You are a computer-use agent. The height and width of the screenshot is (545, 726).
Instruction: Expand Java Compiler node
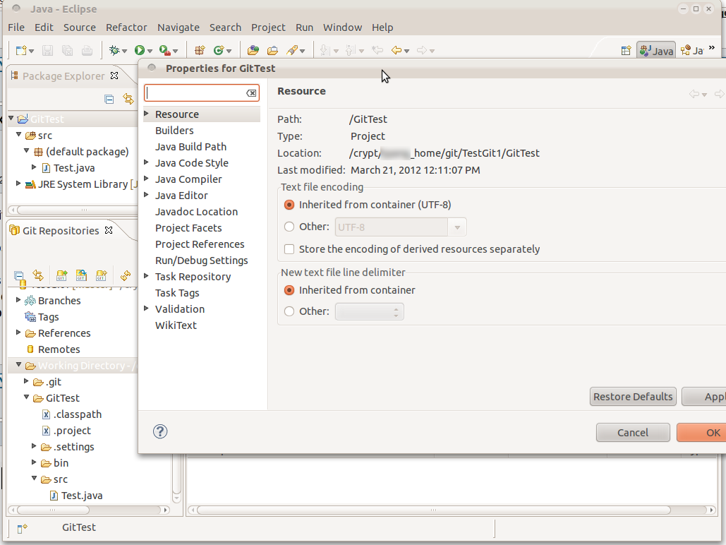[x=146, y=179]
